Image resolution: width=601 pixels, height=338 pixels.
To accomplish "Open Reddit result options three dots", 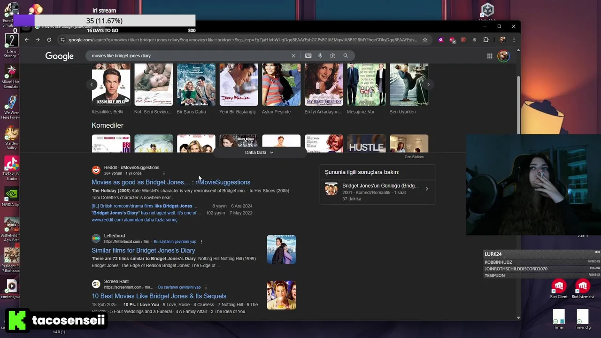I will pos(164,173).
